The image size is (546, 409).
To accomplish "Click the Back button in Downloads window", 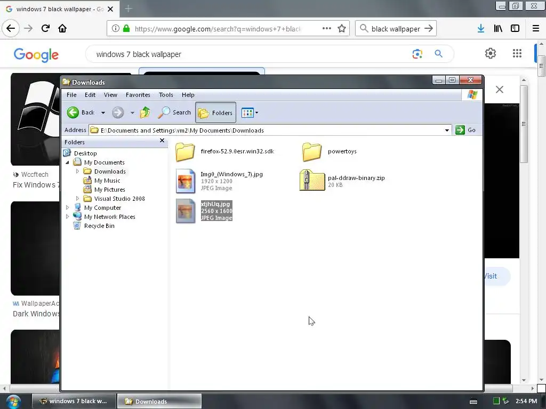I will click(81, 112).
